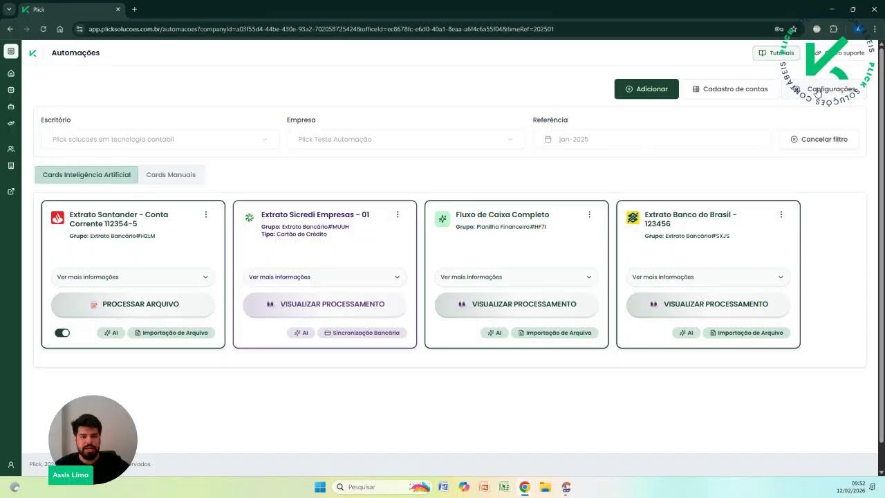Go to the Home icon in sidebar
The image size is (885, 498).
10,73
